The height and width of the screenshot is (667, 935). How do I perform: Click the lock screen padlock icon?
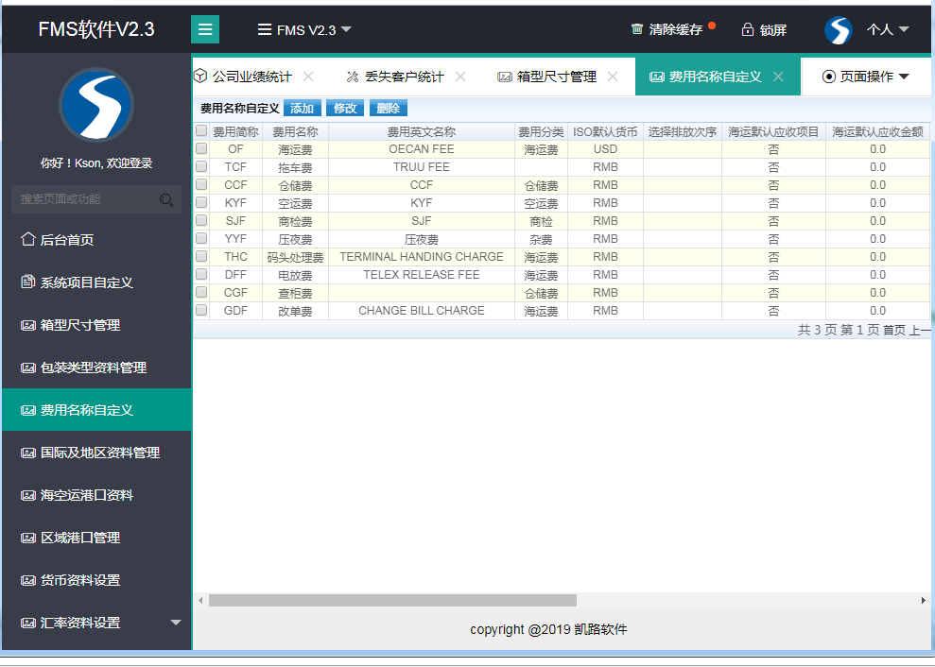click(748, 29)
